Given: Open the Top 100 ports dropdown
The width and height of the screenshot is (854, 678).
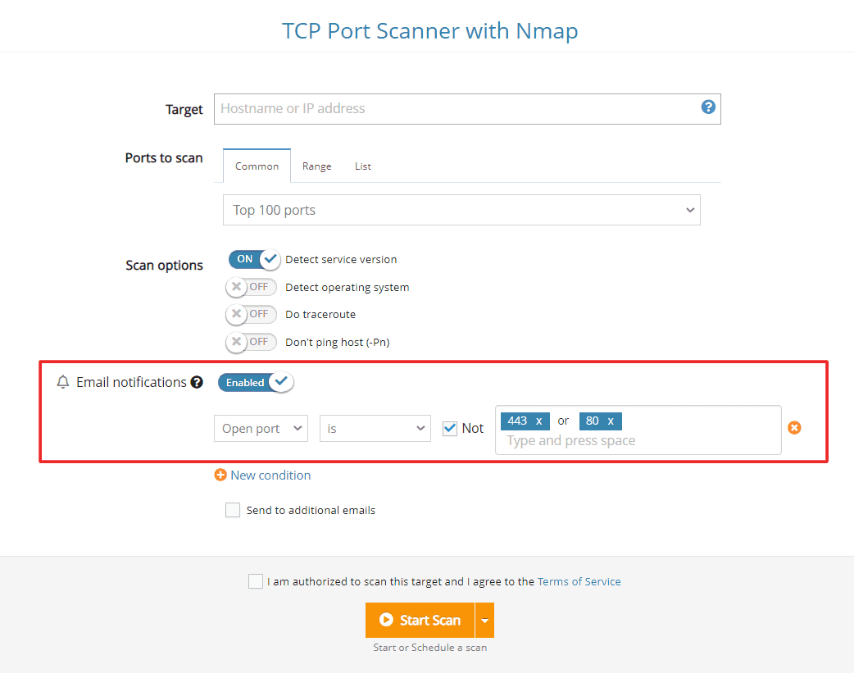Looking at the screenshot, I should 461,210.
